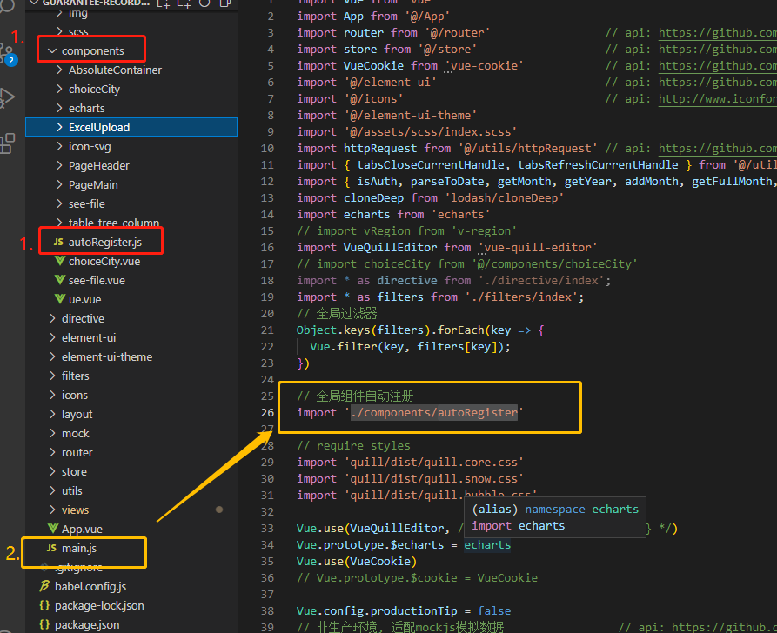The image size is (777, 633).
Task: Open the Search view in activity bar
Action: [7, 5]
